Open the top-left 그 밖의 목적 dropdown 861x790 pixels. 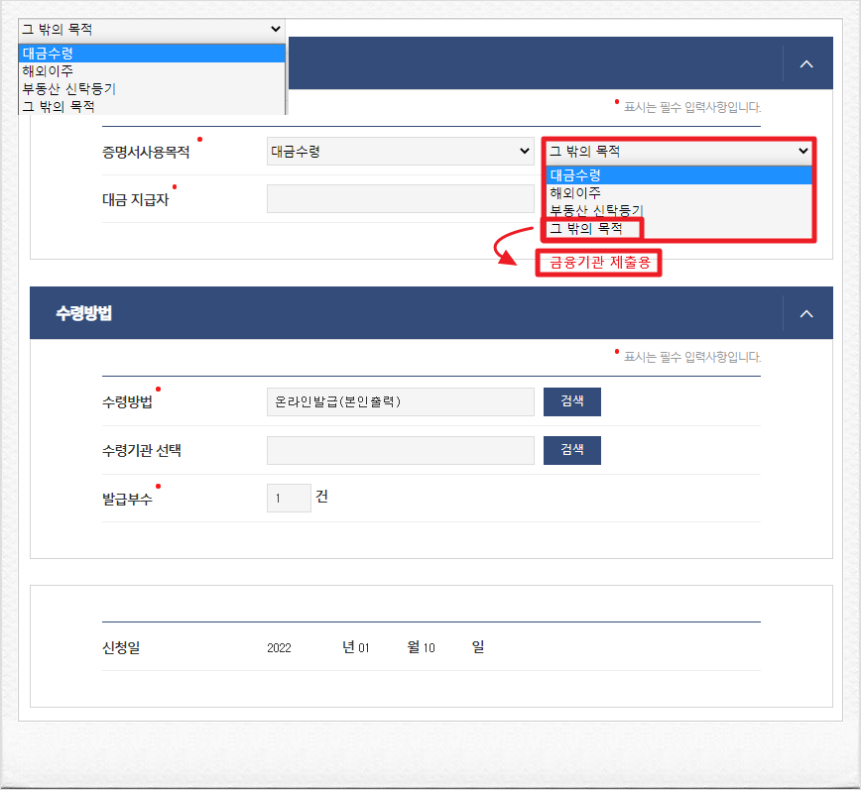coord(152,29)
